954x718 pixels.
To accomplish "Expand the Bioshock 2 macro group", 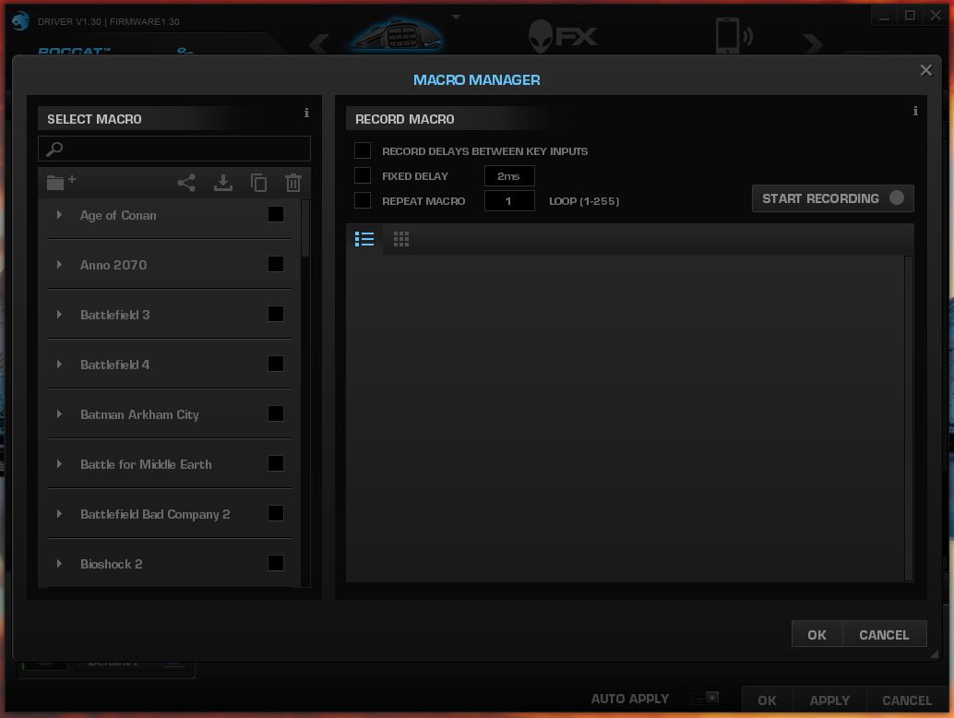I will [59, 563].
